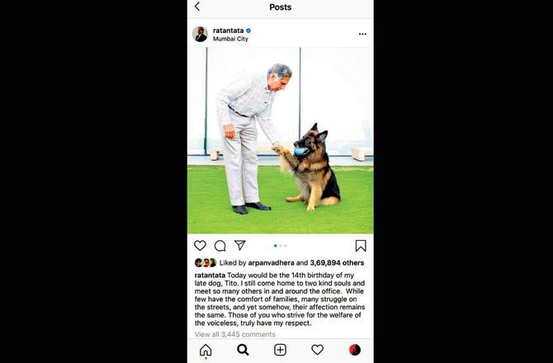553x363 pixels.
Task: Go back using the top-left arrow
Action: (197, 7)
